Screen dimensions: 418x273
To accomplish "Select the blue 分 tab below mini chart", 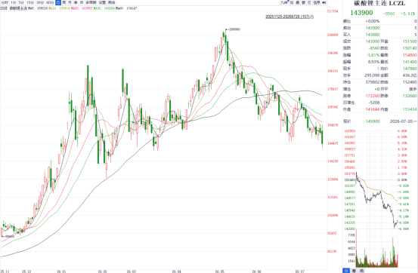I will pos(345,271).
